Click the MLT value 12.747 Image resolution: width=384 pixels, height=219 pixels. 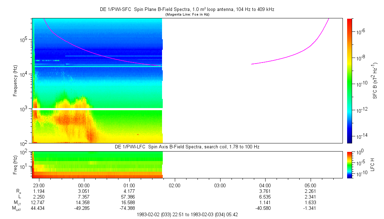pyautogui.click(x=38, y=203)
